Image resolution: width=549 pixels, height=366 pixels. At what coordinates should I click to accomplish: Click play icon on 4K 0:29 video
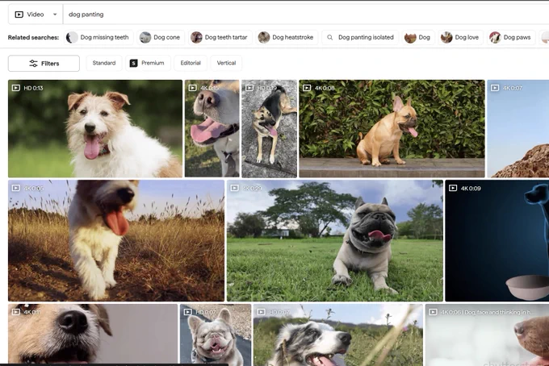point(235,188)
